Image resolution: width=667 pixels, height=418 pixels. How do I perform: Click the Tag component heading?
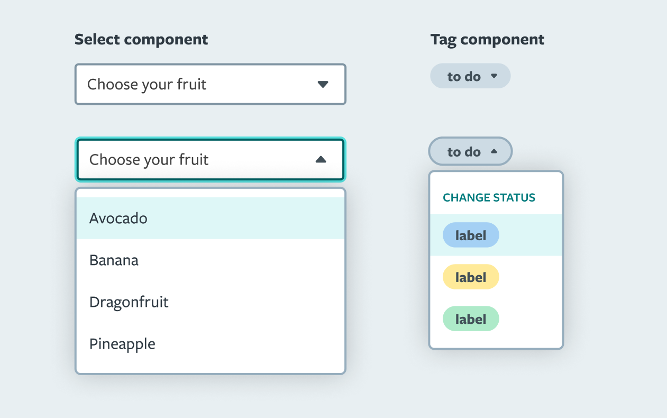pos(487,40)
